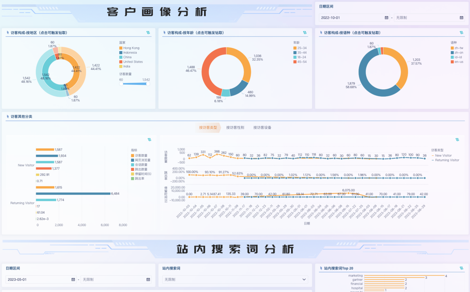This screenshot has width=470, height=292.
Task: Expand the 站内搜索词 dropdown
Action: point(304,279)
